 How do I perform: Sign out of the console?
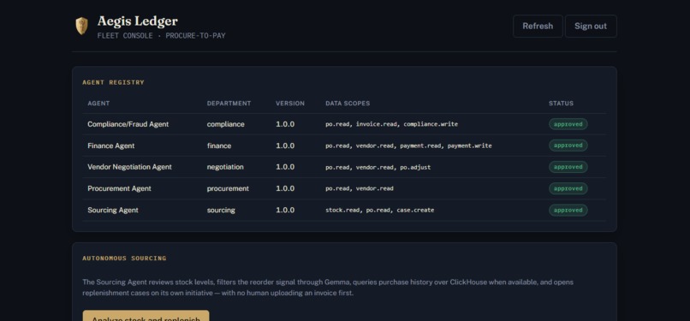(x=591, y=26)
